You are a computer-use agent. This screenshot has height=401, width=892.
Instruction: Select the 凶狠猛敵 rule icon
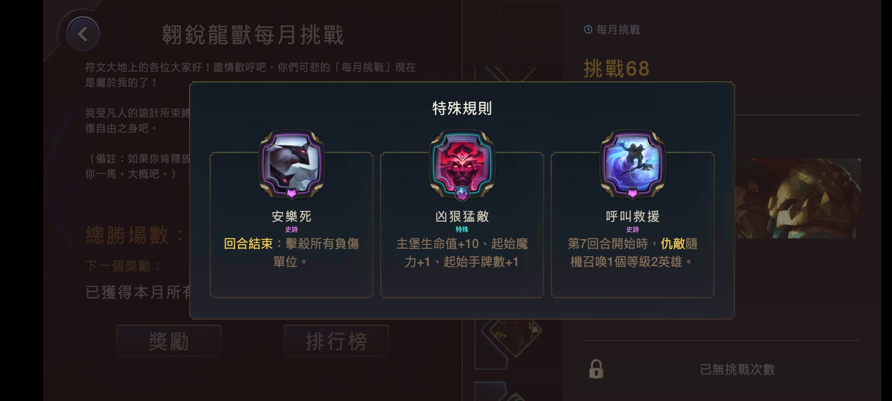point(462,163)
